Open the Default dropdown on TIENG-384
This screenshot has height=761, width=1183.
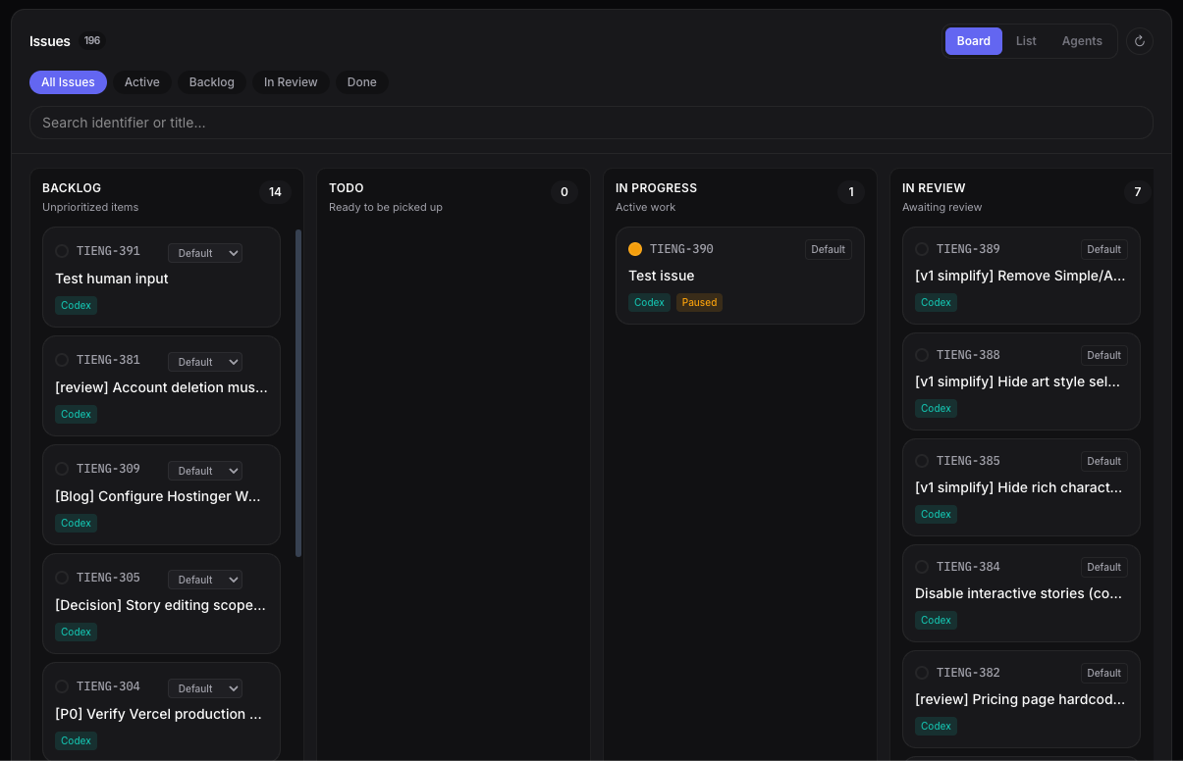pos(1103,567)
